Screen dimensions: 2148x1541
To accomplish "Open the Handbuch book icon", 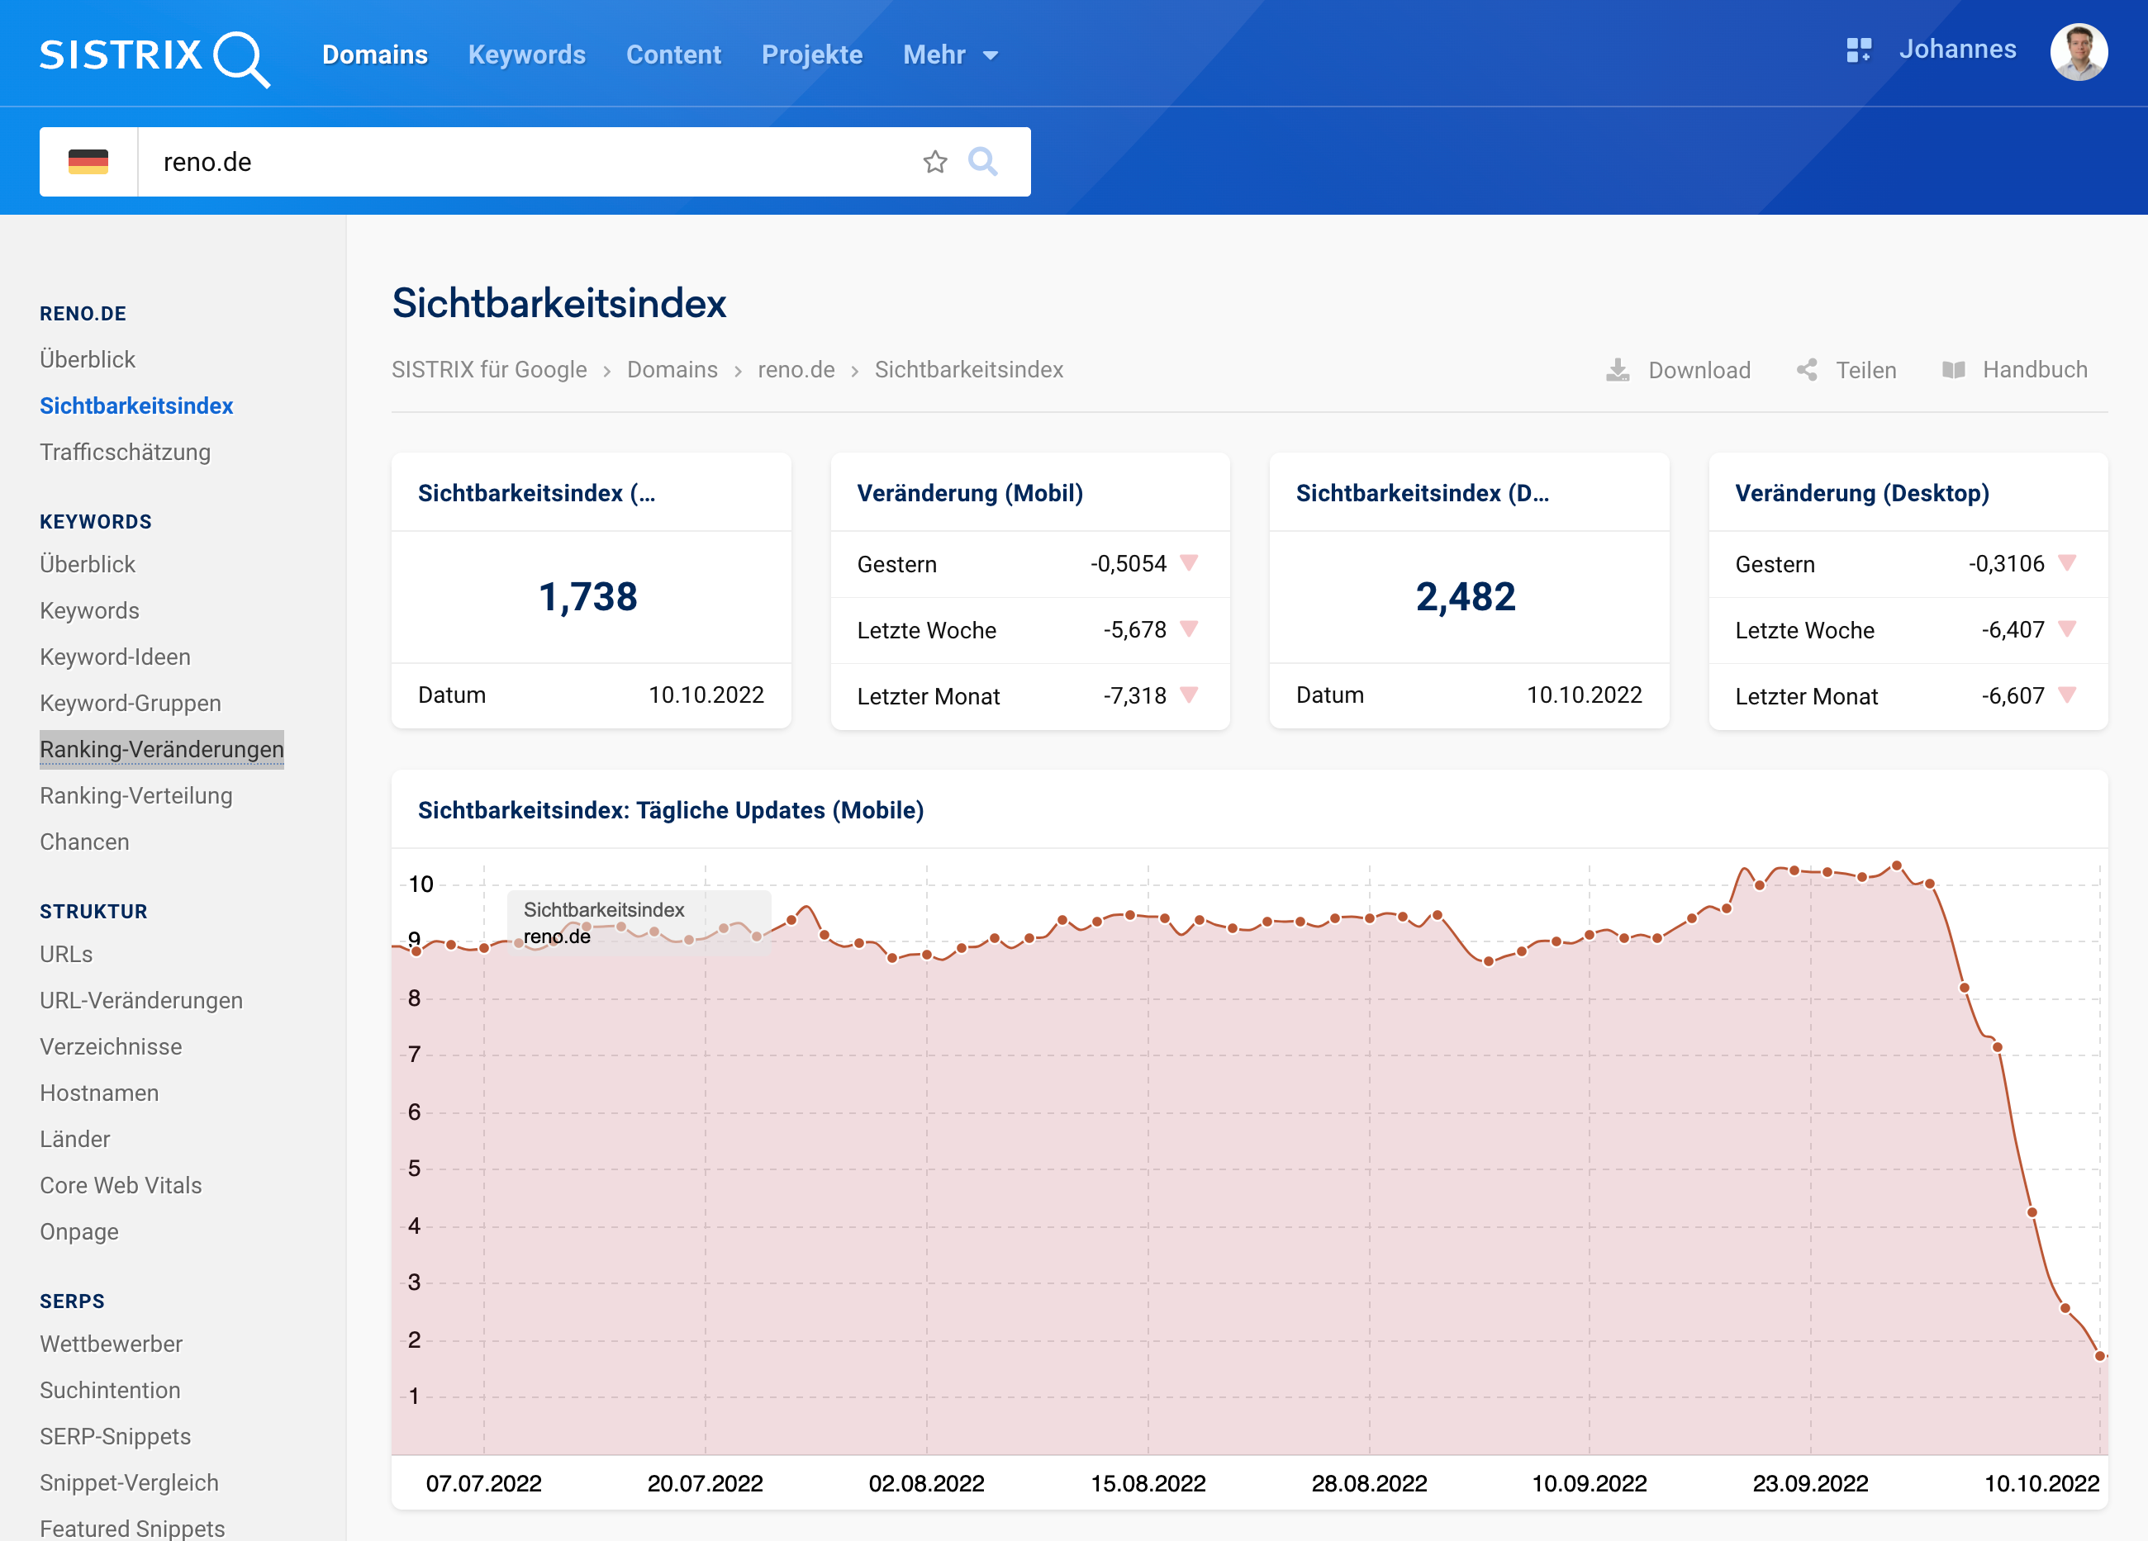I will click(x=1953, y=370).
